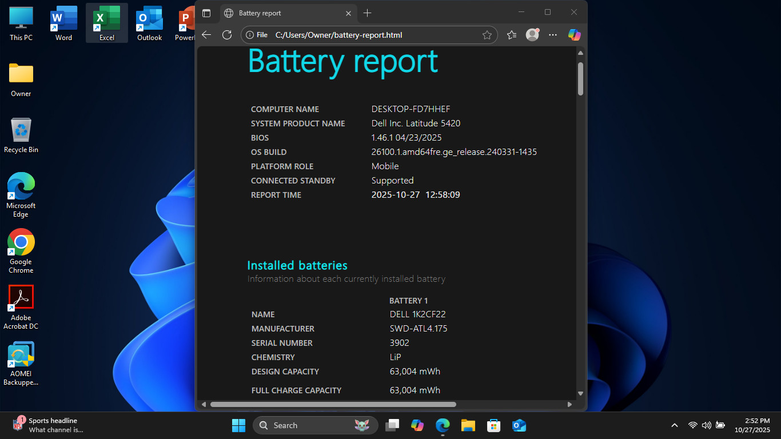Image resolution: width=781 pixels, height=439 pixels.
Task: Open This PC desktop icon
Action: (21, 23)
